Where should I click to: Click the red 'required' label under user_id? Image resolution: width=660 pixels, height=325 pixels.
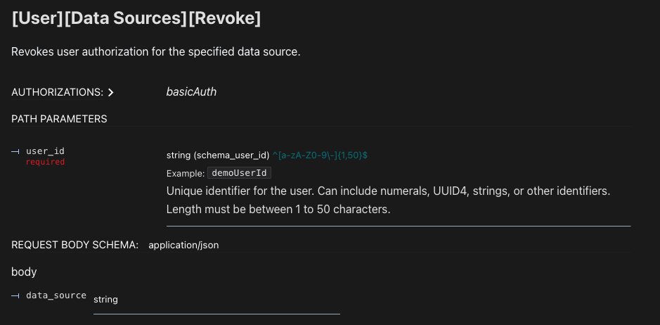(x=45, y=162)
